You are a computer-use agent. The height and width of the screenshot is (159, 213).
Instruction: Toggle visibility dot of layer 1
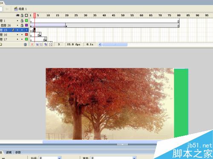click(17, 21)
